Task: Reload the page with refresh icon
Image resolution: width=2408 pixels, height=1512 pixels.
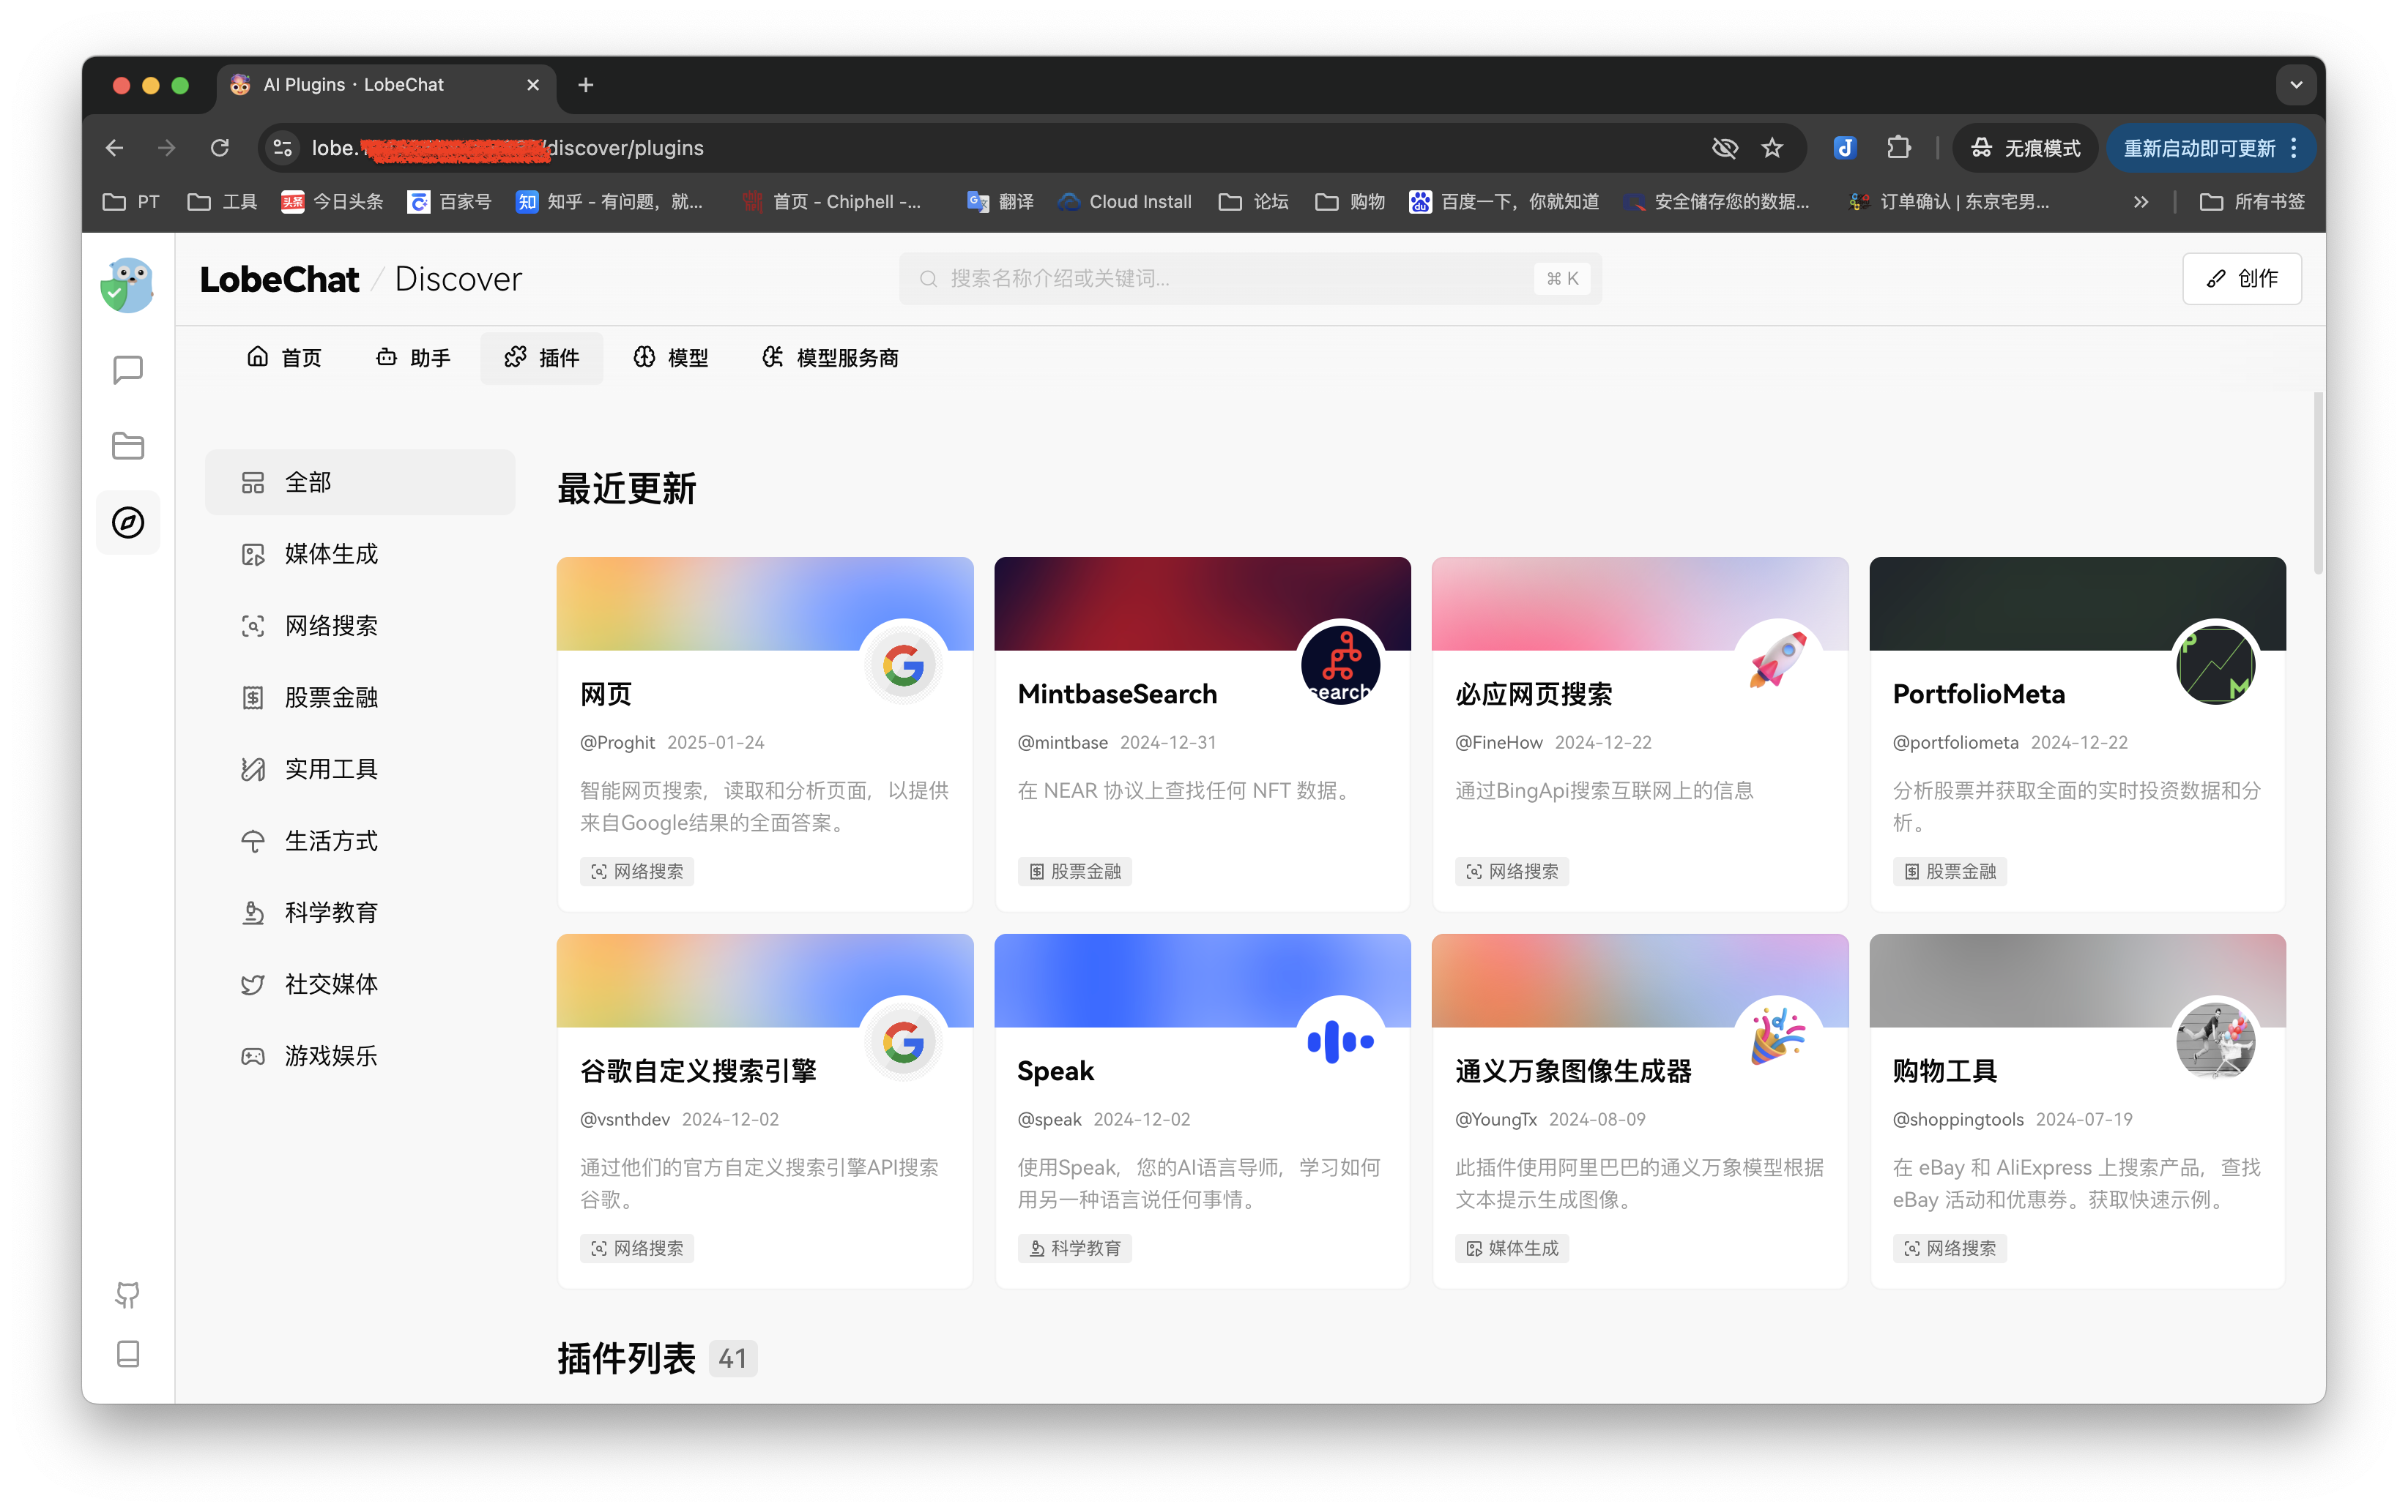Action: [220, 148]
